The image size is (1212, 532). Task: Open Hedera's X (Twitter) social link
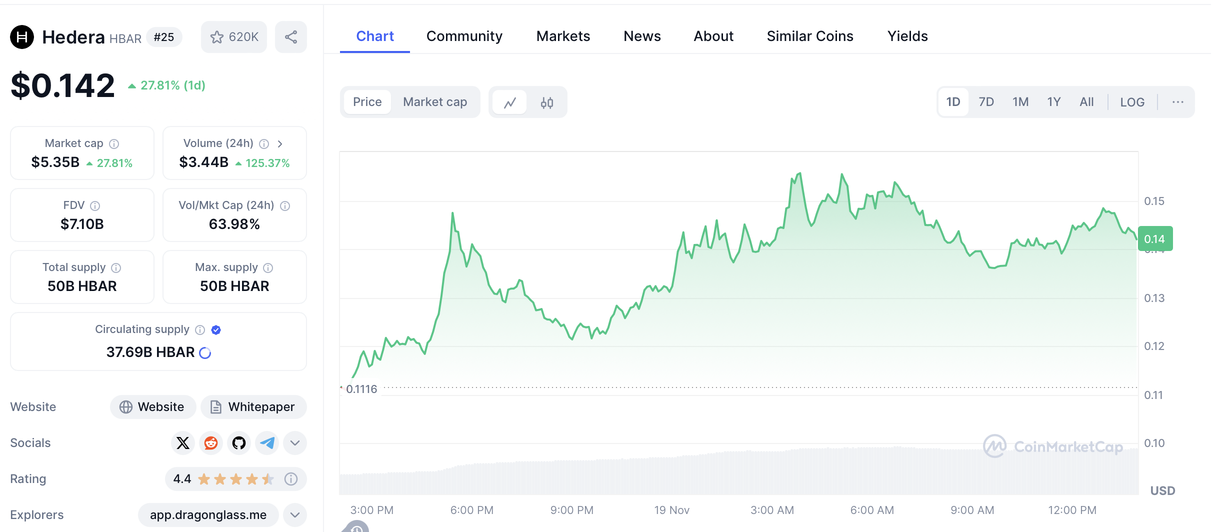[183, 443]
